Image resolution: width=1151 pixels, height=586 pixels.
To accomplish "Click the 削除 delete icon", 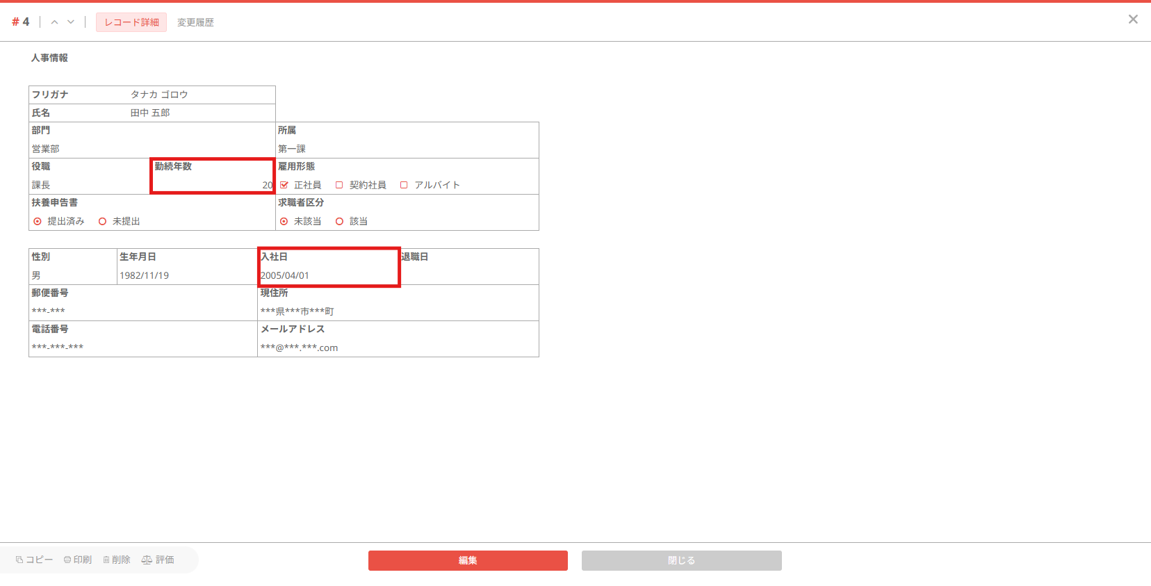I will pyautogui.click(x=106, y=560).
